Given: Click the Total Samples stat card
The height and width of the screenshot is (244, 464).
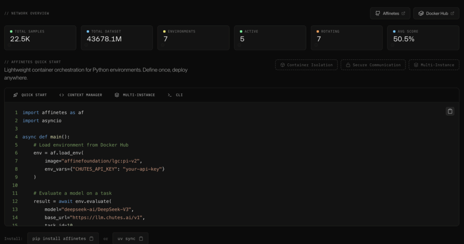Looking at the screenshot, I should click(40, 38).
